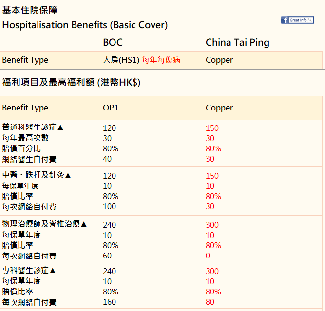Click red Copper 30 for 網絡醫生自付費
Viewport: 325px width, 311px height.
tap(210, 159)
